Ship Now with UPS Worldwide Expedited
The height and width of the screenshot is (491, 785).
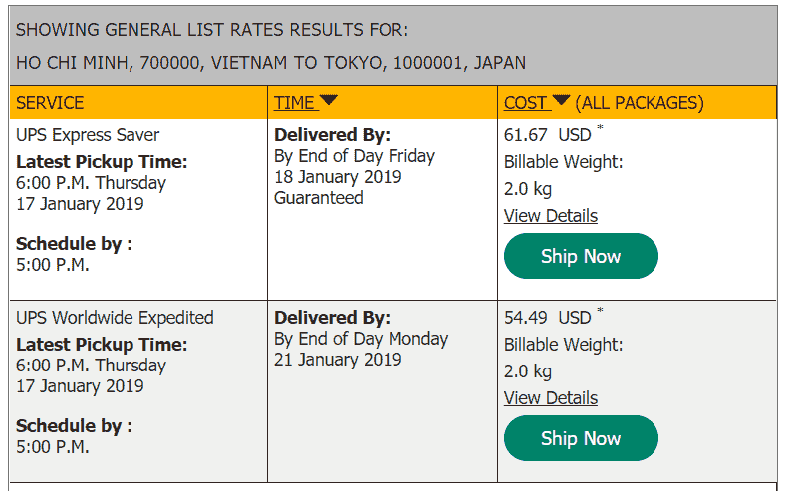pos(581,438)
